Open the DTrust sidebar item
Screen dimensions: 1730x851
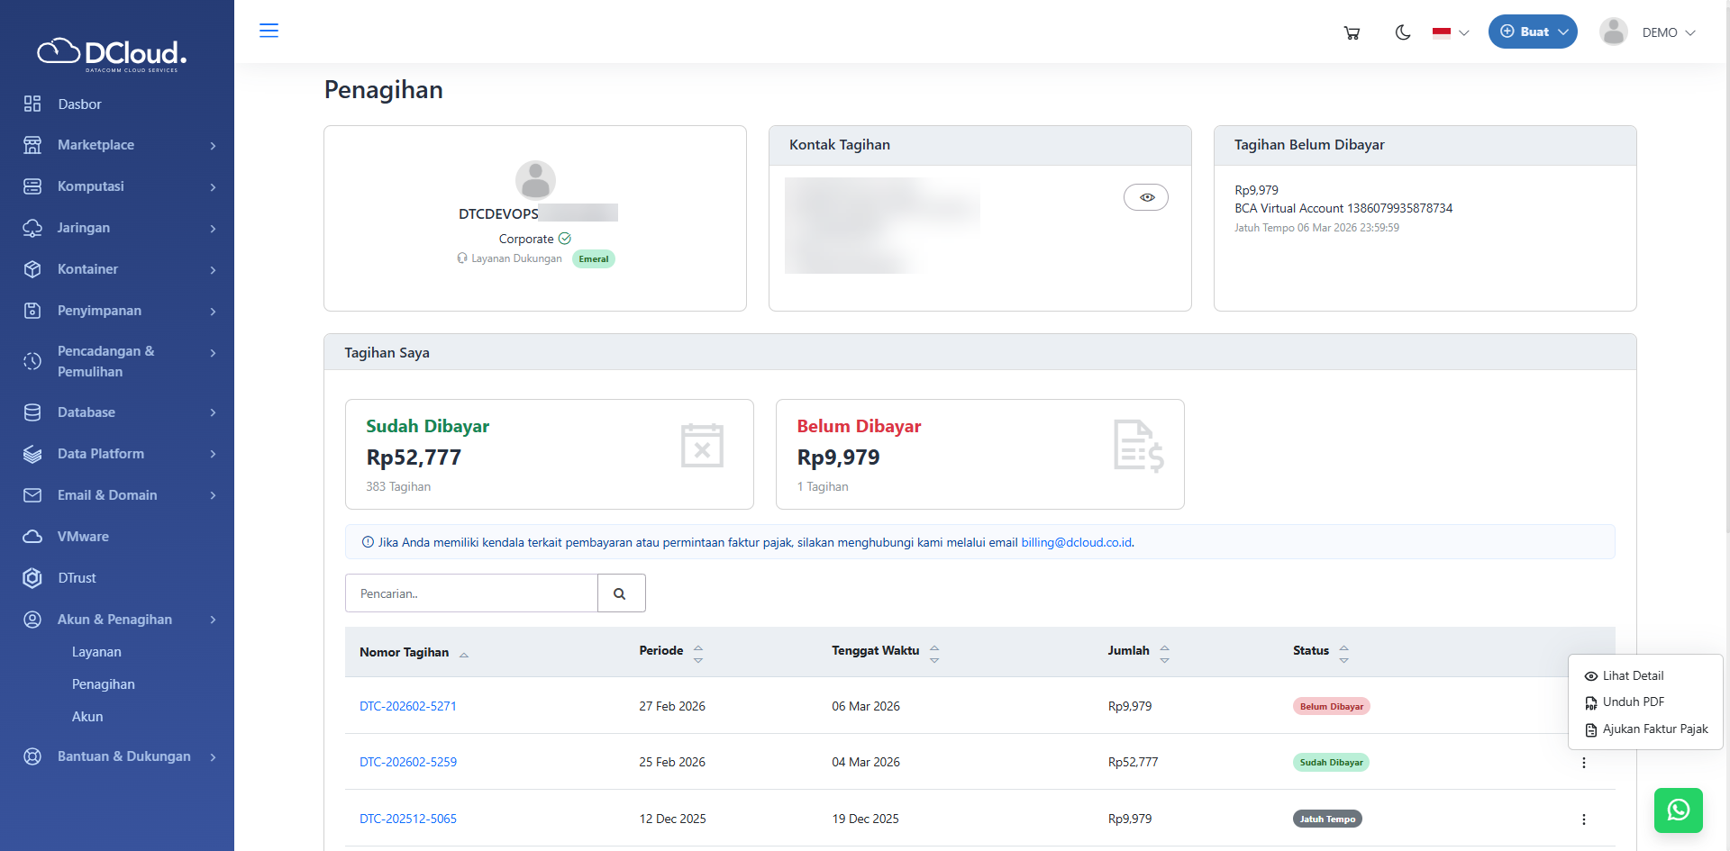(77, 578)
